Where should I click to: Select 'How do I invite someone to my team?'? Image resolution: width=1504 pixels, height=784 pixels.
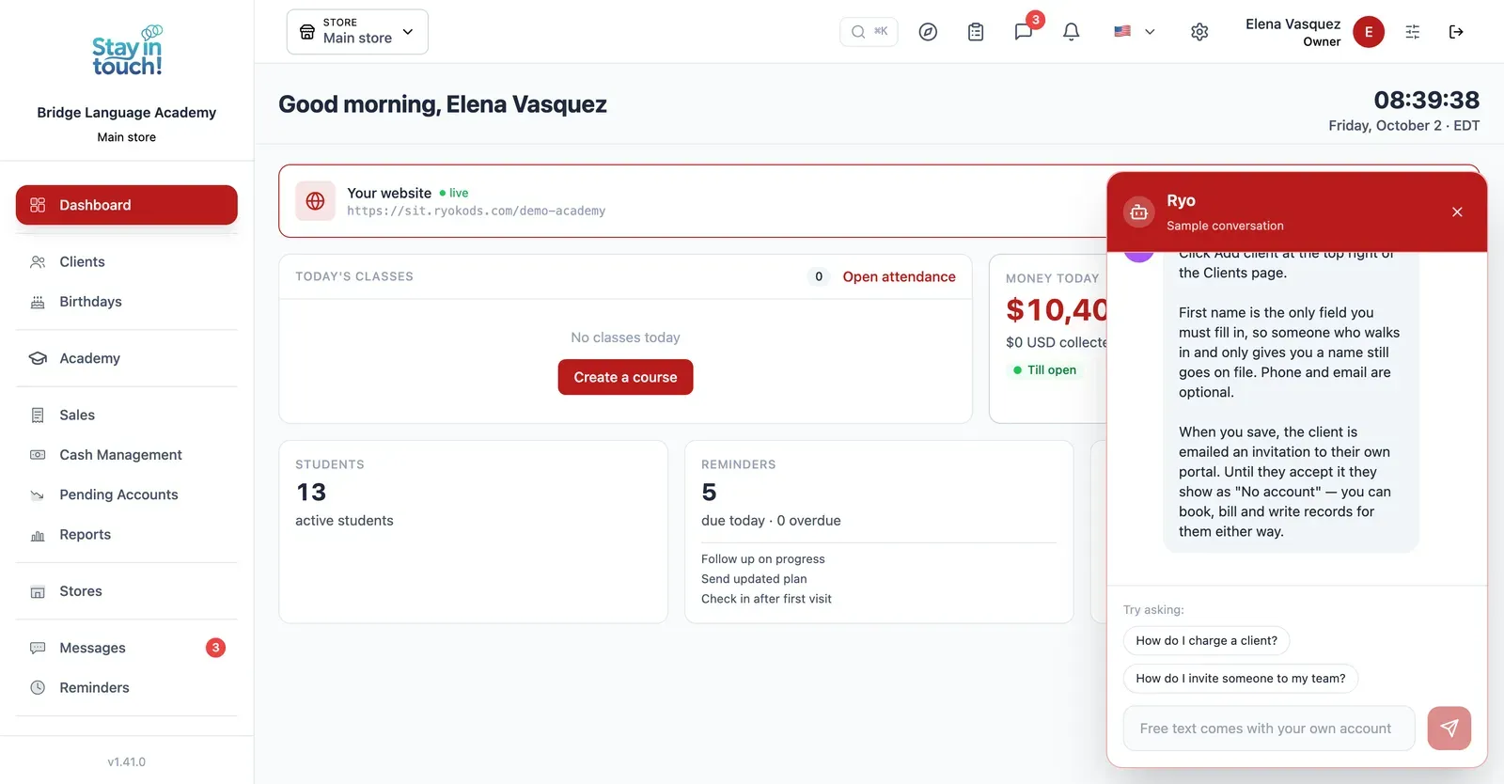click(1240, 678)
